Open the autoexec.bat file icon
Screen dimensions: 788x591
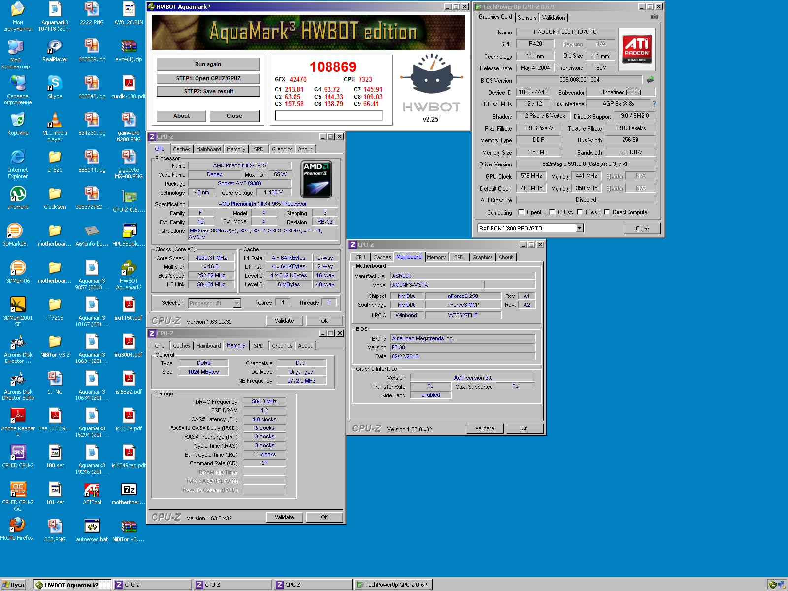pyautogui.click(x=92, y=526)
